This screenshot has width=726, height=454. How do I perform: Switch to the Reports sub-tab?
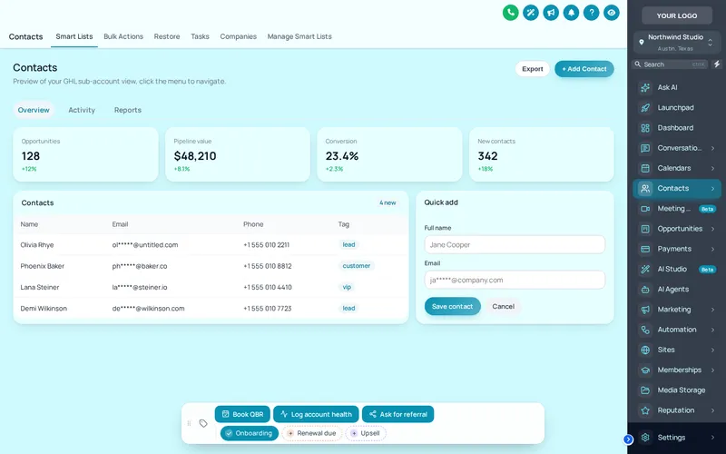point(128,110)
